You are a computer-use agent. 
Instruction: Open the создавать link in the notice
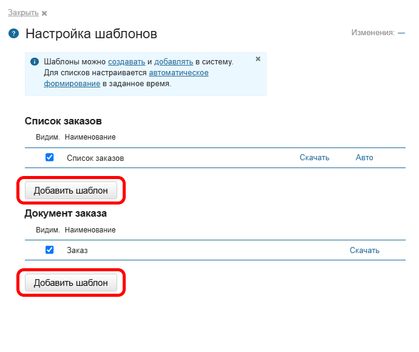(x=126, y=62)
